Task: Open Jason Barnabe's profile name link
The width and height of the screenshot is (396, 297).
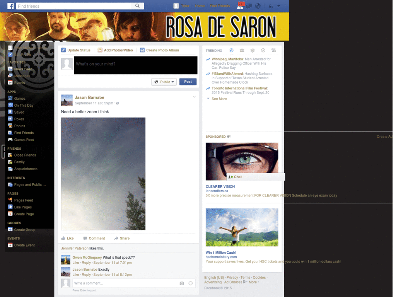Action: [89, 97]
